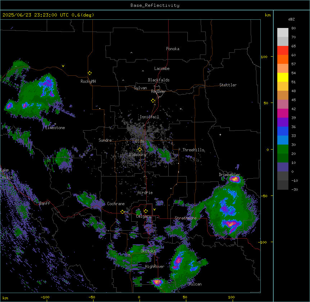This screenshot has width=310, height=302.
Task: Click the dBZ legend heading
Action: click(291, 19)
